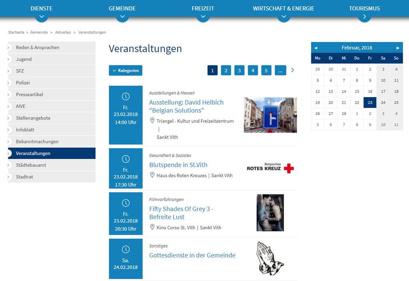
Task: Open Gottesdienste in der Gemeinde event
Action: 192,255
